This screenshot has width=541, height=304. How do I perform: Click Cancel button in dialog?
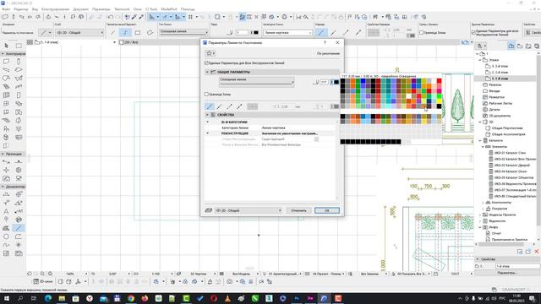(x=298, y=210)
